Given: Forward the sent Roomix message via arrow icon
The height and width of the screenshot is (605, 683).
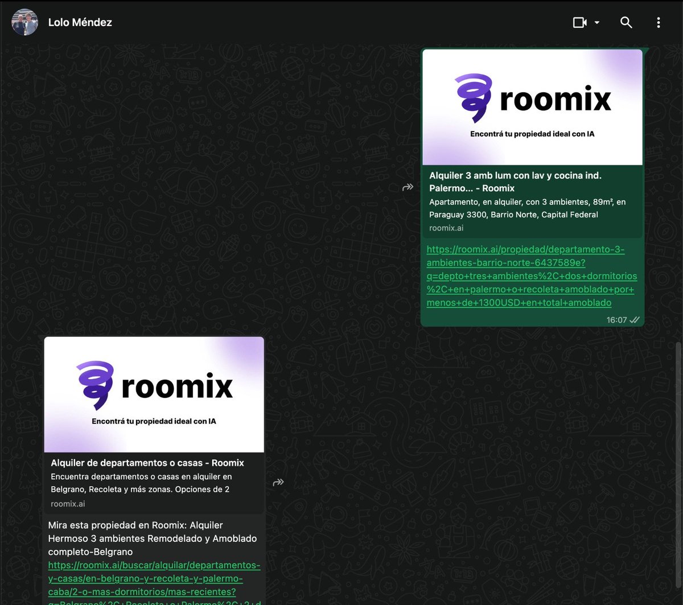Looking at the screenshot, I should pyautogui.click(x=408, y=187).
